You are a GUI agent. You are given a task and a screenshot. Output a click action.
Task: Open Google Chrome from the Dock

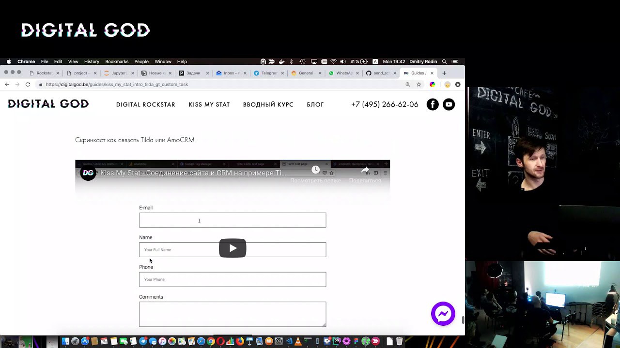coord(211,342)
